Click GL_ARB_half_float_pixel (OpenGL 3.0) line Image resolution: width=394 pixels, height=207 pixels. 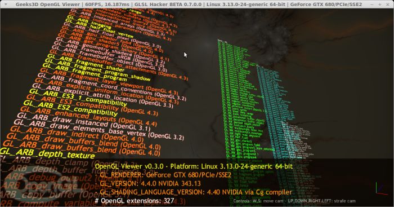pyautogui.click(x=113, y=35)
